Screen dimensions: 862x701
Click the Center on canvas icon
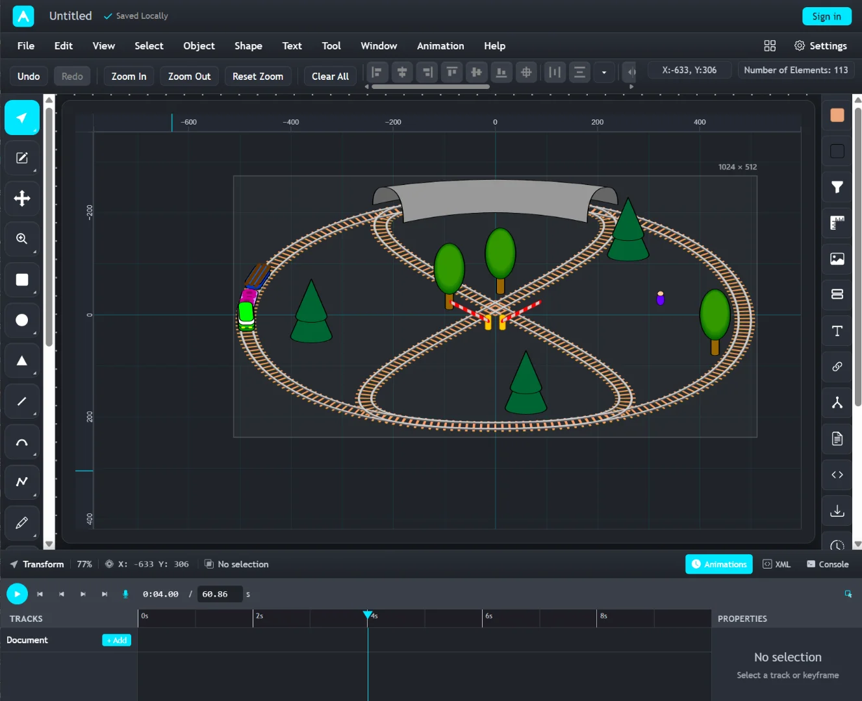pos(527,72)
